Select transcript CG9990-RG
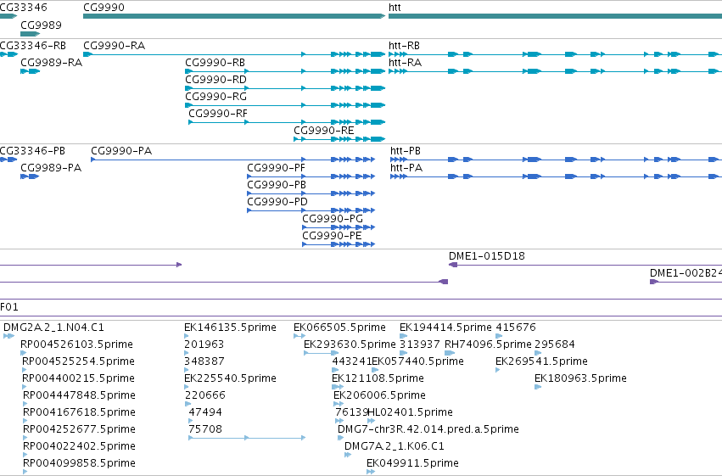Screen dimensions: 722x476 285,105
